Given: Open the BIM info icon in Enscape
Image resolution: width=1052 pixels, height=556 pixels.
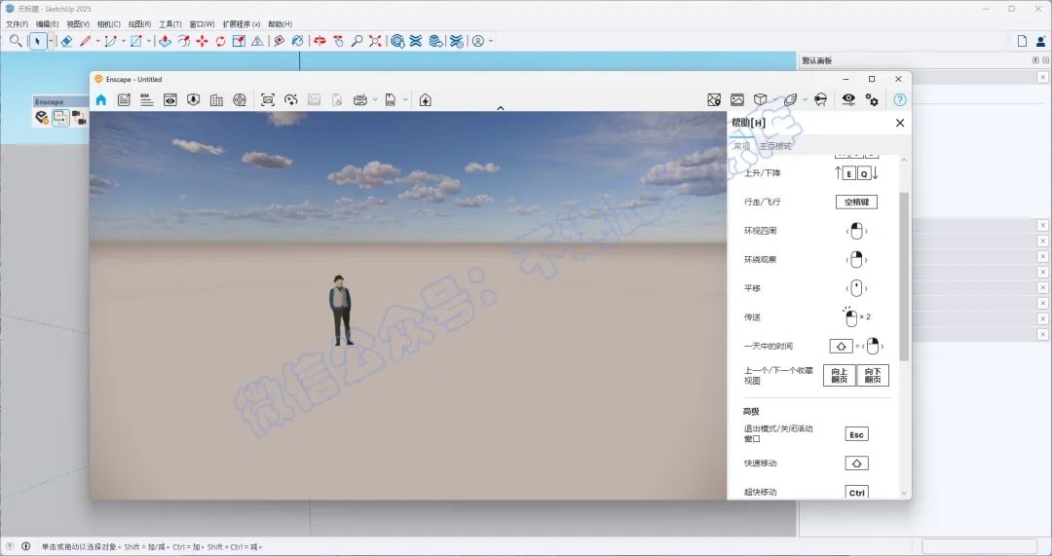Looking at the screenshot, I should 146,100.
